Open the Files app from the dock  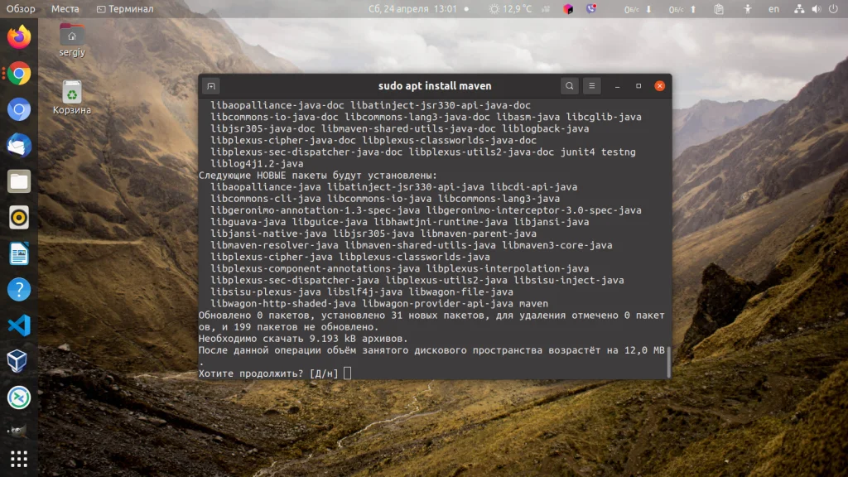click(18, 181)
